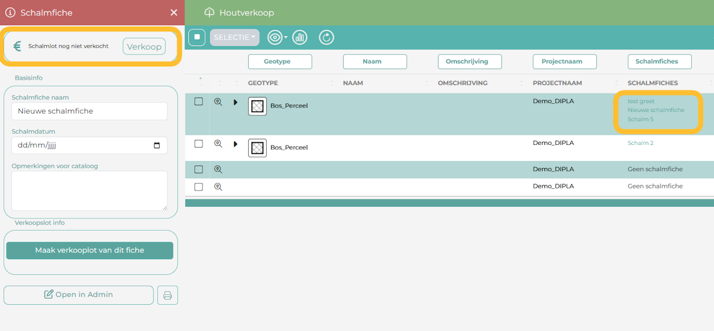Click the print icon next to Open in Admin
This screenshot has width=714, height=331.
point(167,295)
